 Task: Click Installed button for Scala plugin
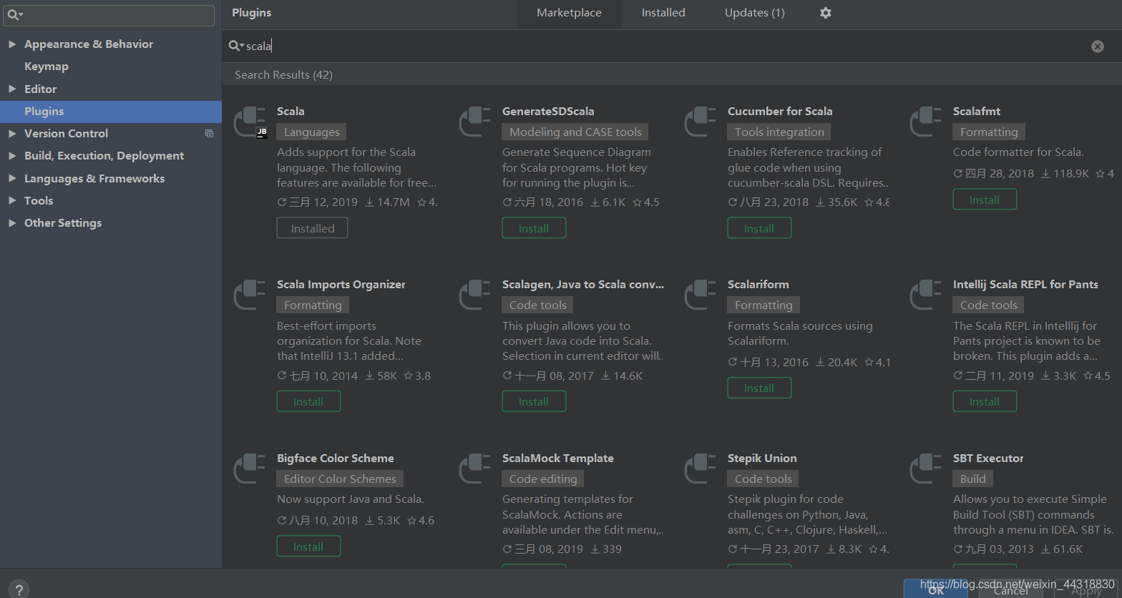point(313,228)
